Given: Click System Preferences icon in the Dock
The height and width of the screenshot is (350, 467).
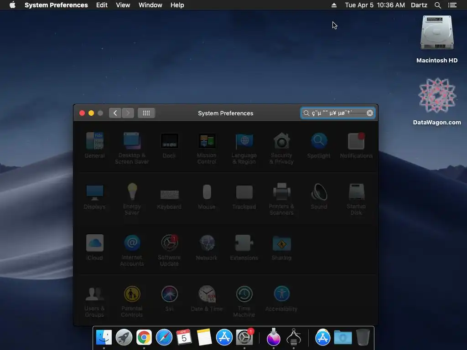Looking at the screenshot, I should click(x=244, y=337).
